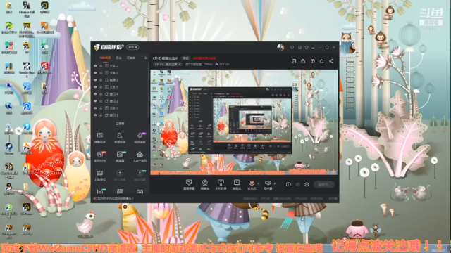The height and width of the screenshot is (253, 451).
Task: Open the messages icon in the title bar
Action: coord(292,47)
